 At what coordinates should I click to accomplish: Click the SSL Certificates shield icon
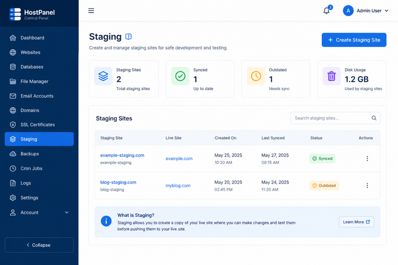pos(13,125)
